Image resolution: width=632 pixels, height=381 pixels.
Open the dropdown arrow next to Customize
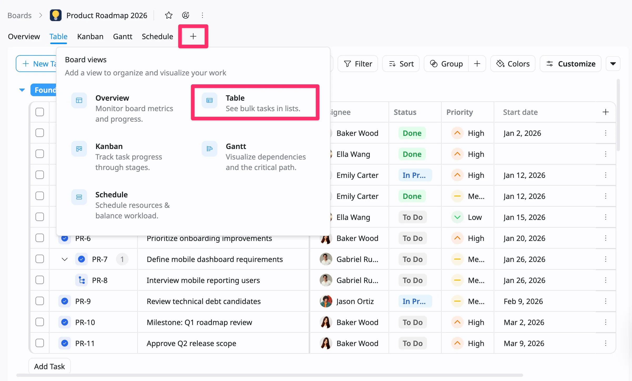coord(613,64)
